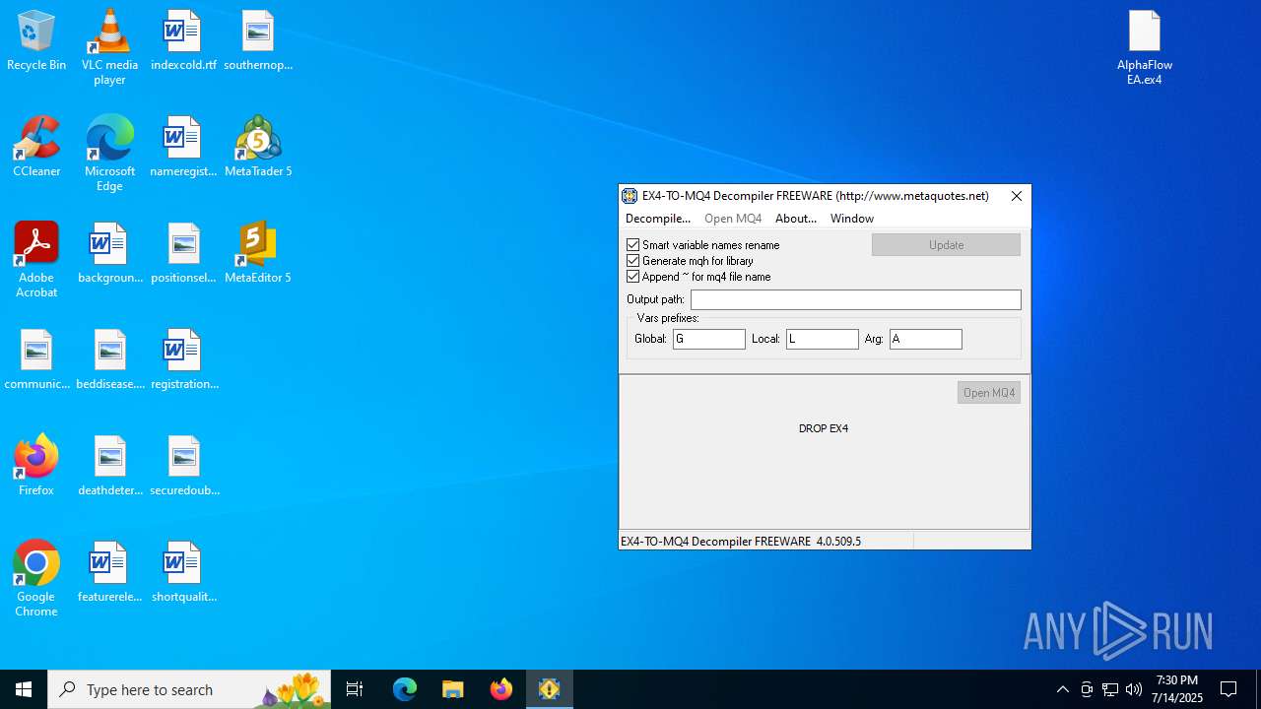Screen dimensions: 1261x709
Task: Uncheck Generate mqh for library
Action: [x=633, y=261]
